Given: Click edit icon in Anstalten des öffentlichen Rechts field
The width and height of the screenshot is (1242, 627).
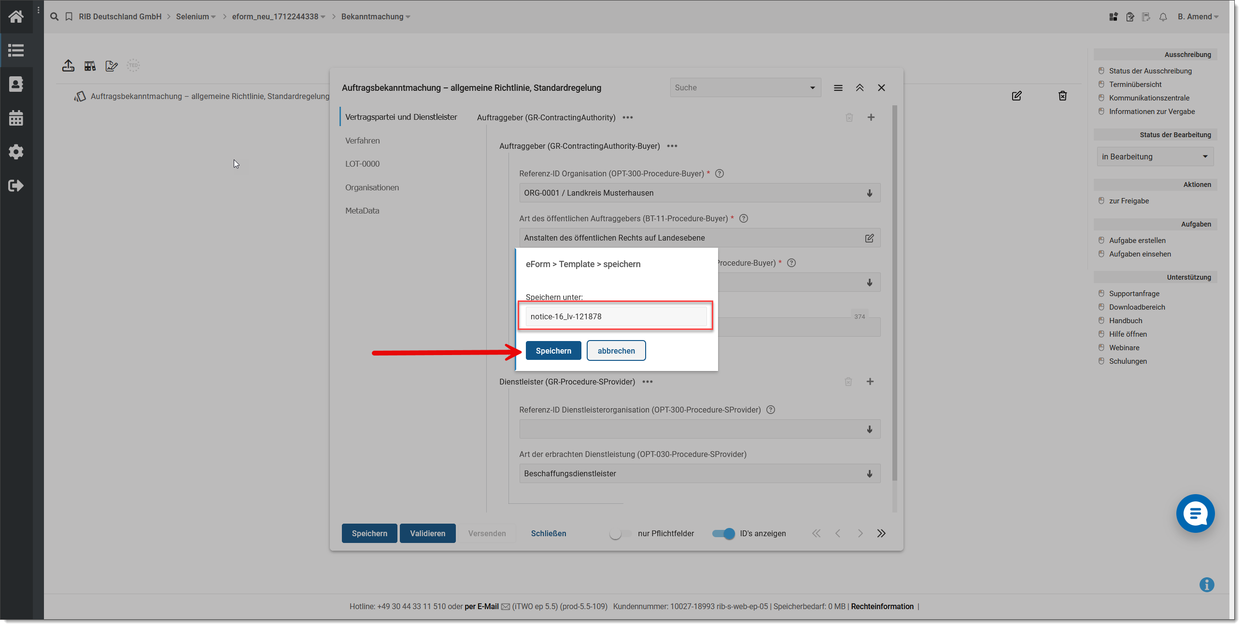Looking at the screenshot, I should (869, 238).
